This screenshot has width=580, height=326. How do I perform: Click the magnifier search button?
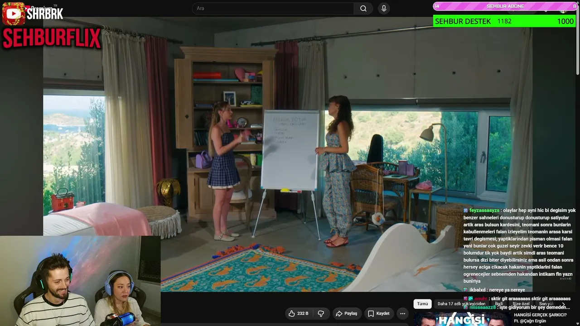(x=363, y=9)
